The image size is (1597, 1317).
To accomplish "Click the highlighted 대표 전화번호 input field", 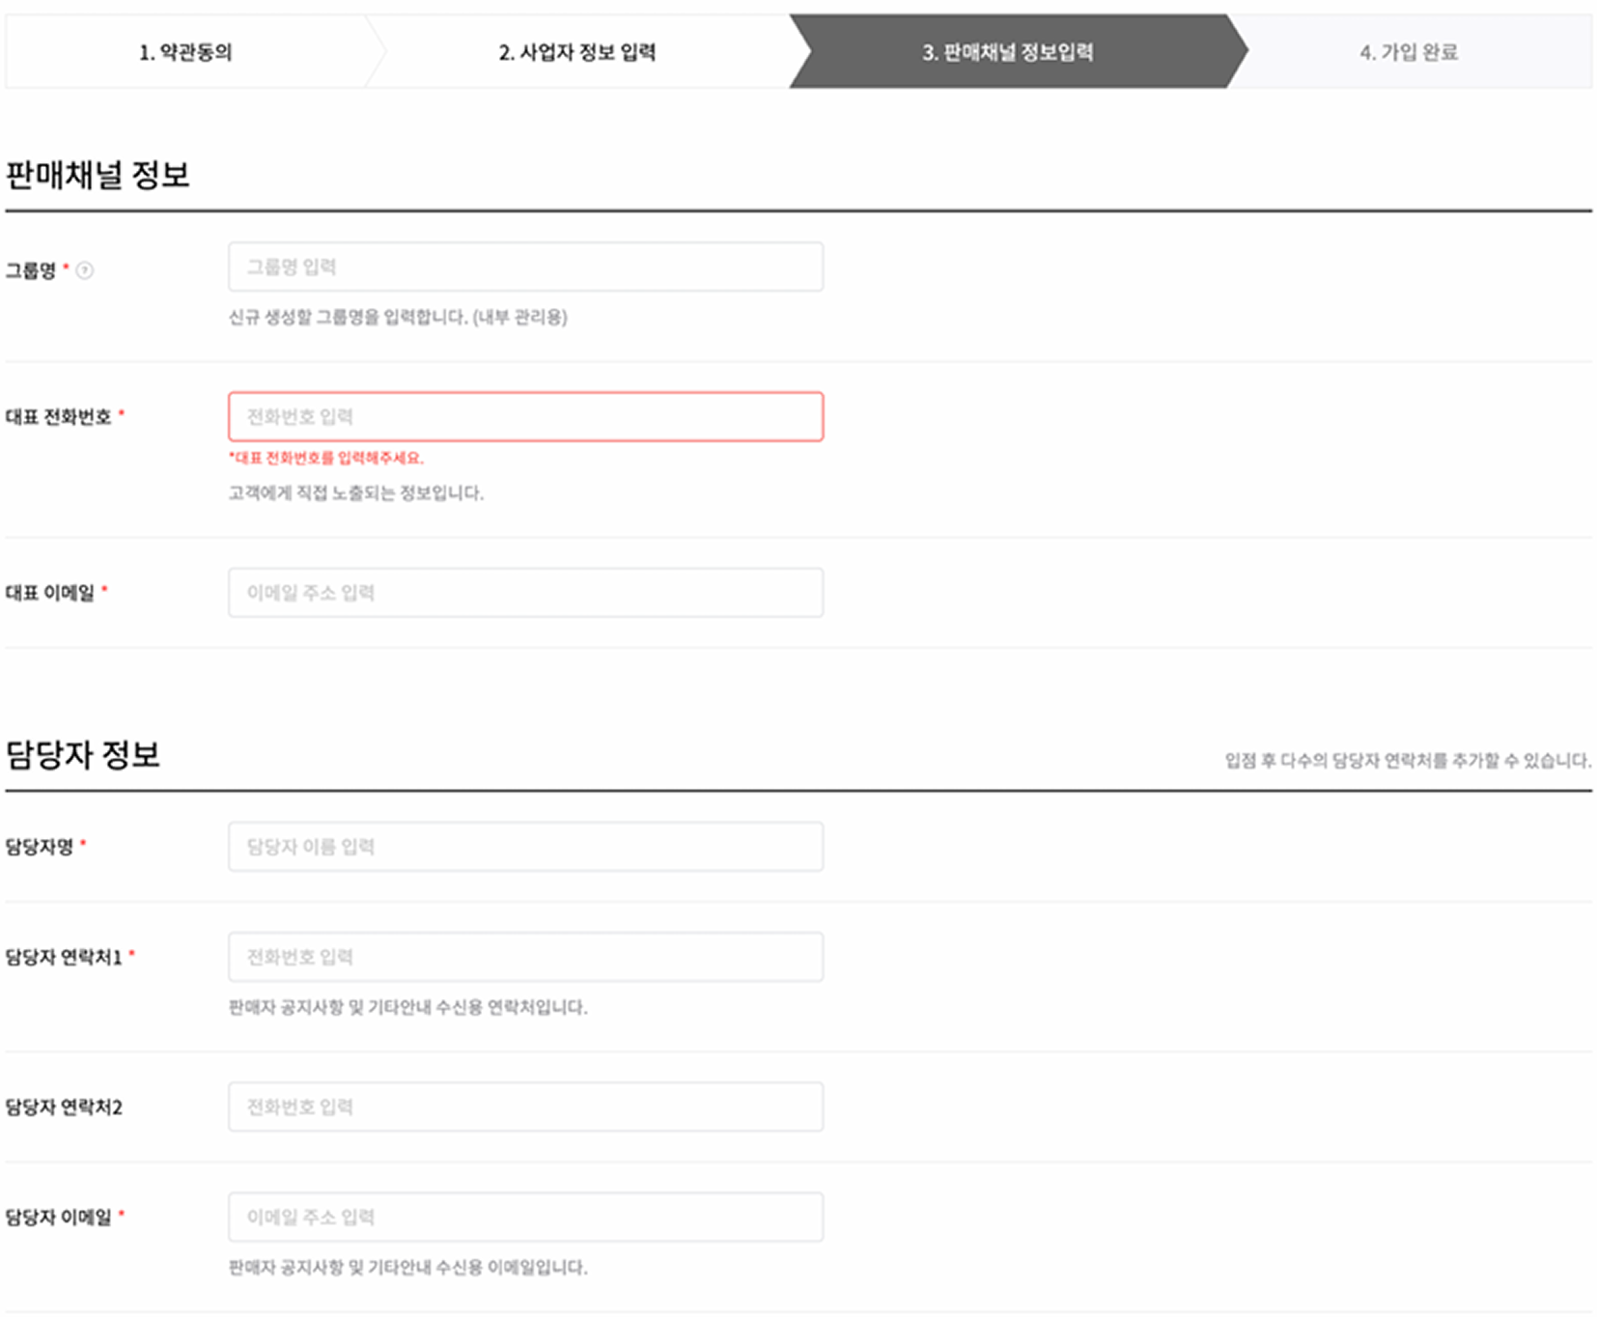I will coord(524,416).
